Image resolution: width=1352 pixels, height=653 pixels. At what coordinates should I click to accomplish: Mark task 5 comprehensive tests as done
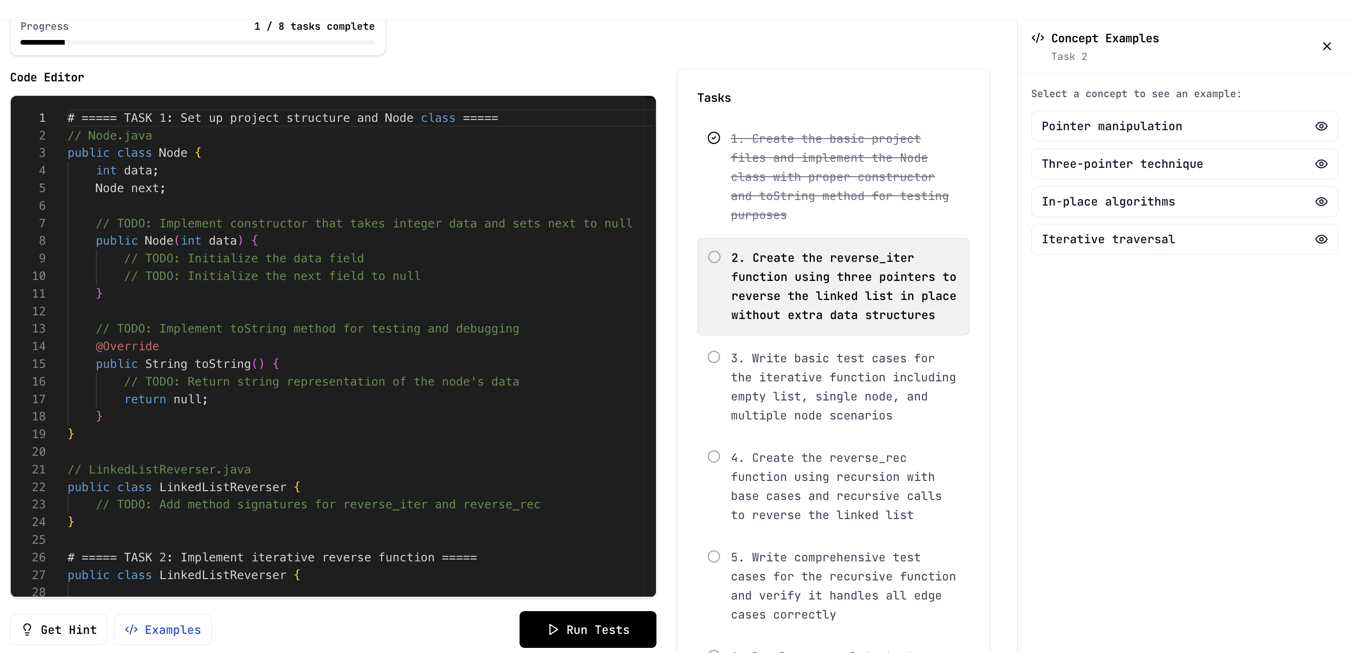(x=714, y=557)
